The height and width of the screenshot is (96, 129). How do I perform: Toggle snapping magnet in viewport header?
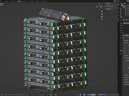pyautogui.click(x=51, y=95)
